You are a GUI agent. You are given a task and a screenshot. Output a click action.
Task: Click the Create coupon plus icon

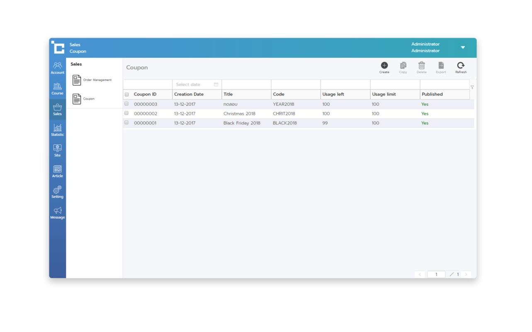[x=384, y=66]
